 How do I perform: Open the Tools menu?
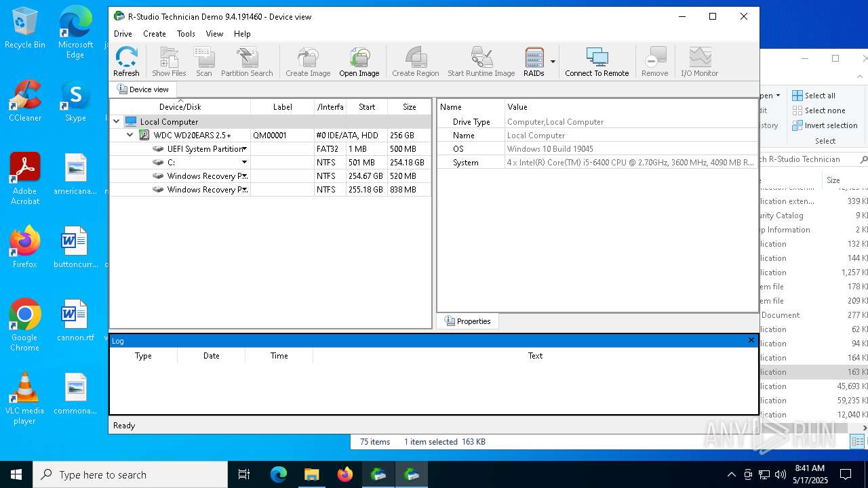(186, 34)
